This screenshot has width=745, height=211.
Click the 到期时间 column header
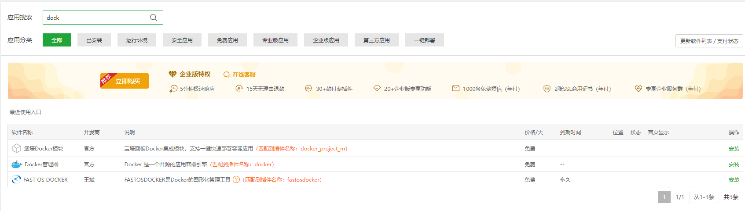click(570, 132)
